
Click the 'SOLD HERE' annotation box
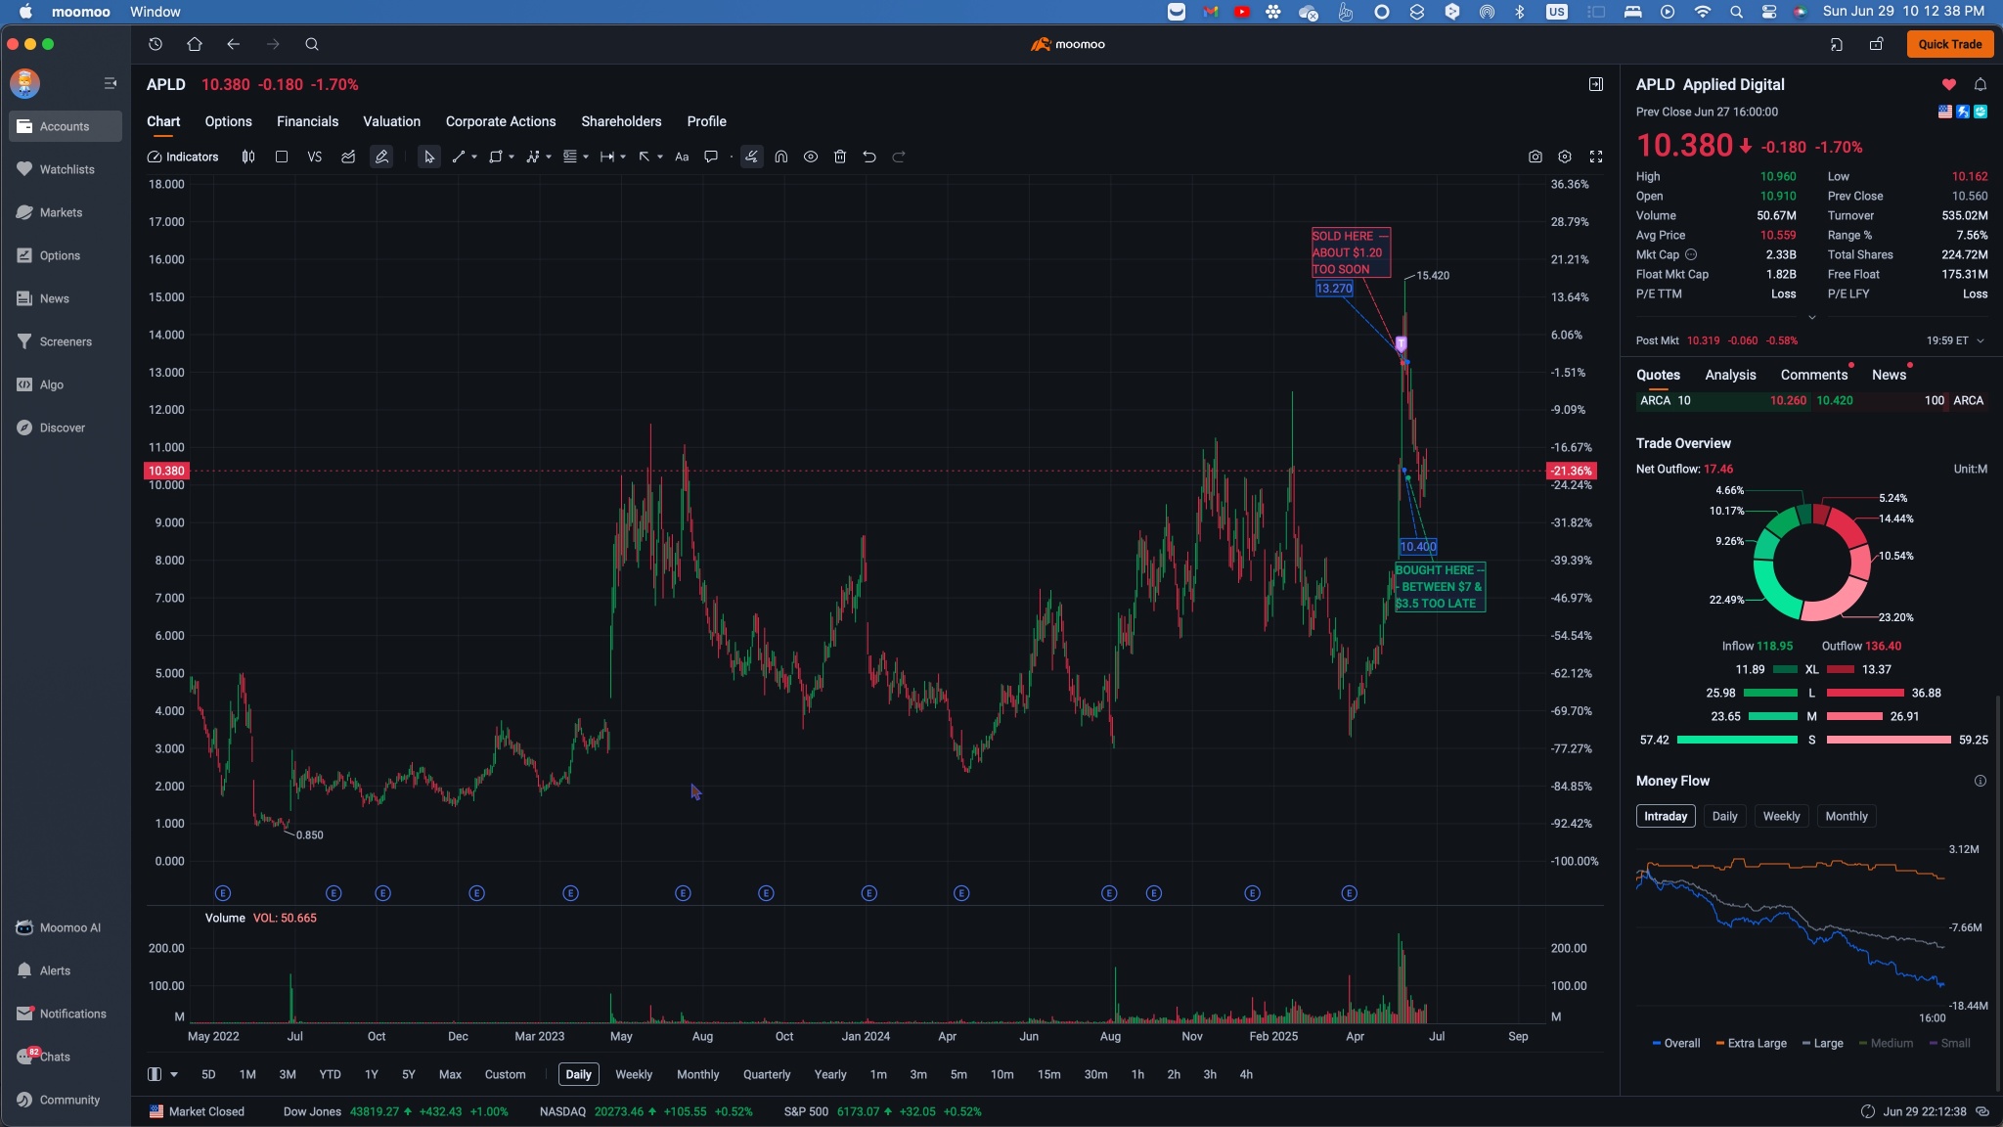click(1351, 252)
